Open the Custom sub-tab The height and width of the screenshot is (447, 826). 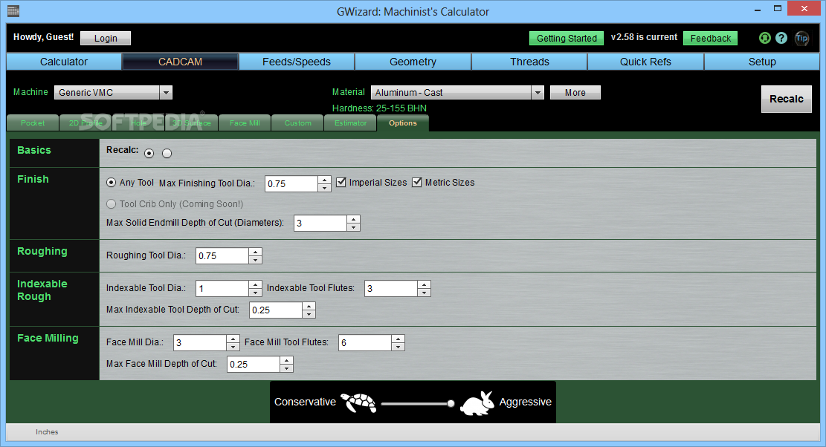pos(297,123)
